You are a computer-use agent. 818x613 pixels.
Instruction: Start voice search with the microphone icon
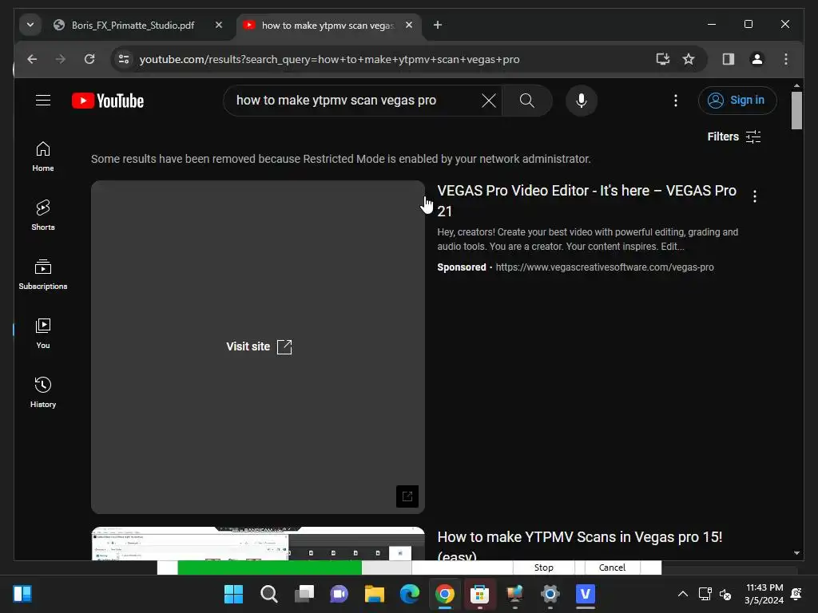click(x=582, y=101)
